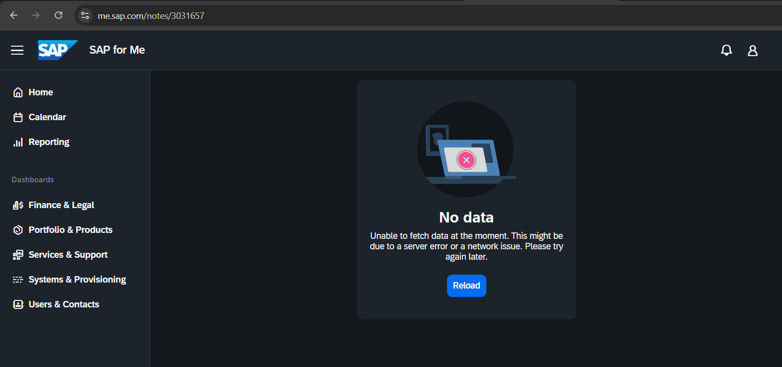View site information icon in the address bar

[85, 15]
